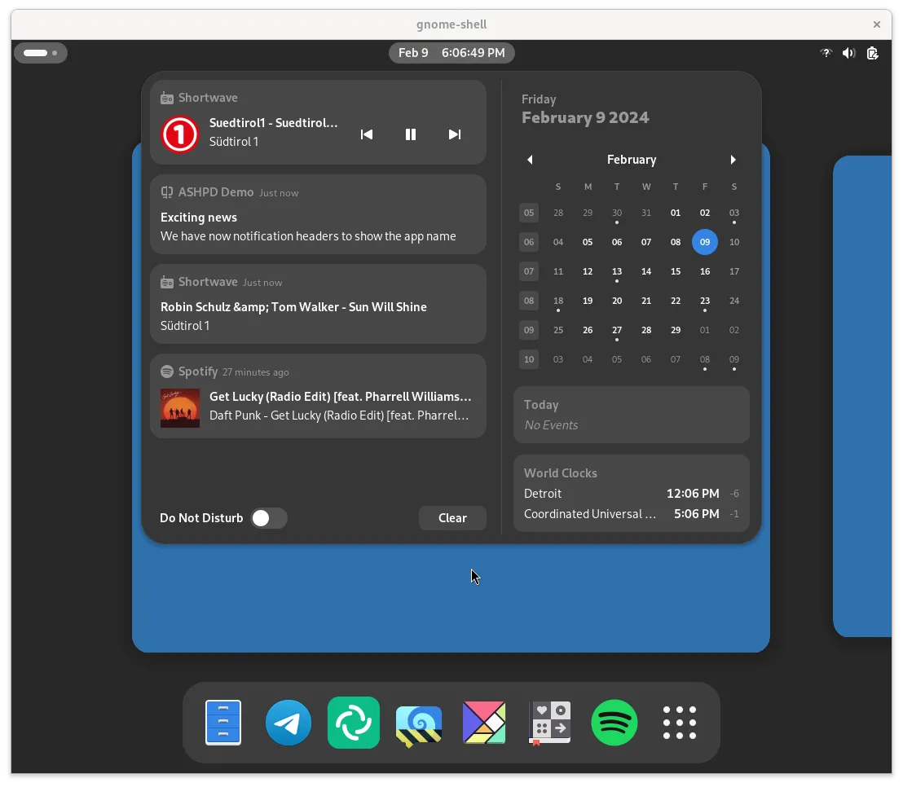This screenshot has width=903, height=787.
Task: Go to previous track in Shortwave
Action: point(367,134)
